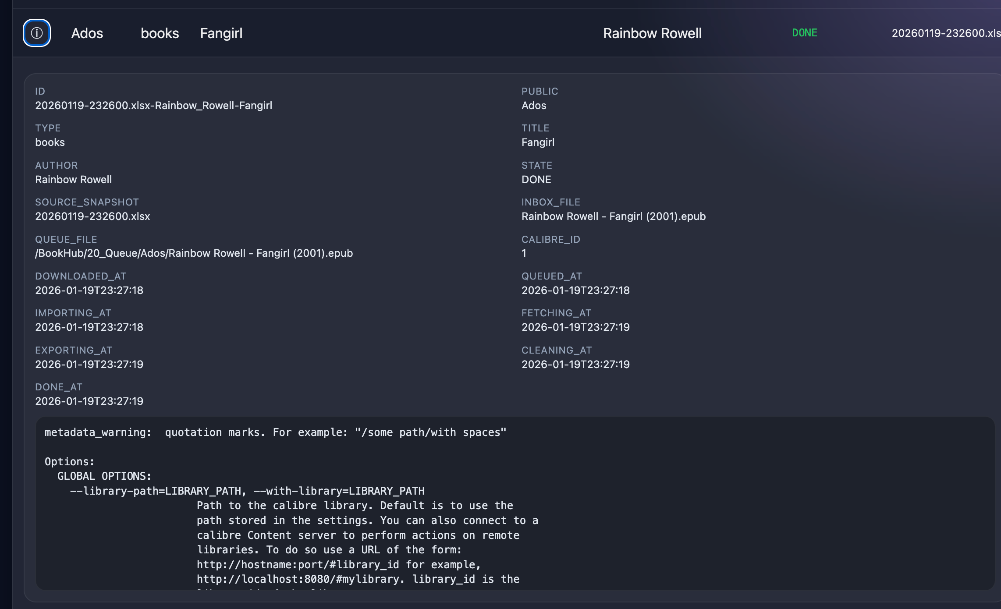Click the green DONE status label
Viewport: 1001px width, 609px height.
pos(804,33)
